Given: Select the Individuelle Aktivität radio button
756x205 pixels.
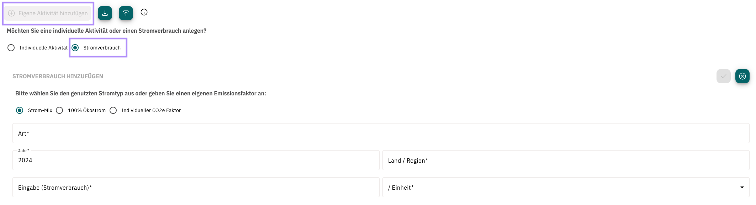Looking at the screenshot, I should [11, 48].
